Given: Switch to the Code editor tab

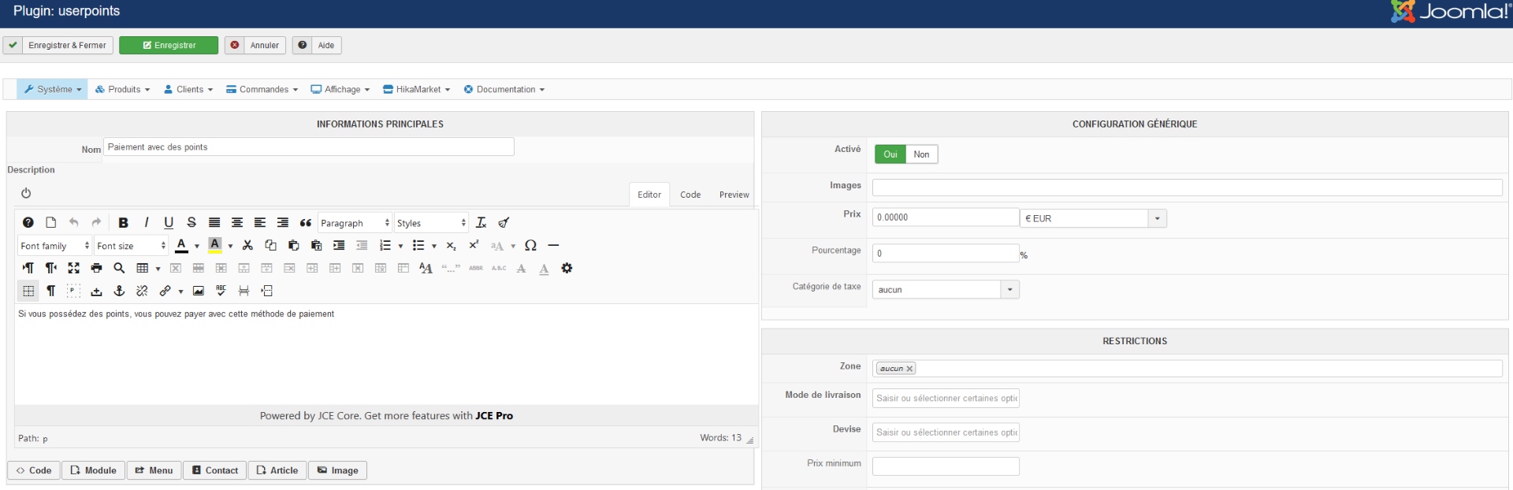Looking at the screenshot, I should click(x=690, y=195).
